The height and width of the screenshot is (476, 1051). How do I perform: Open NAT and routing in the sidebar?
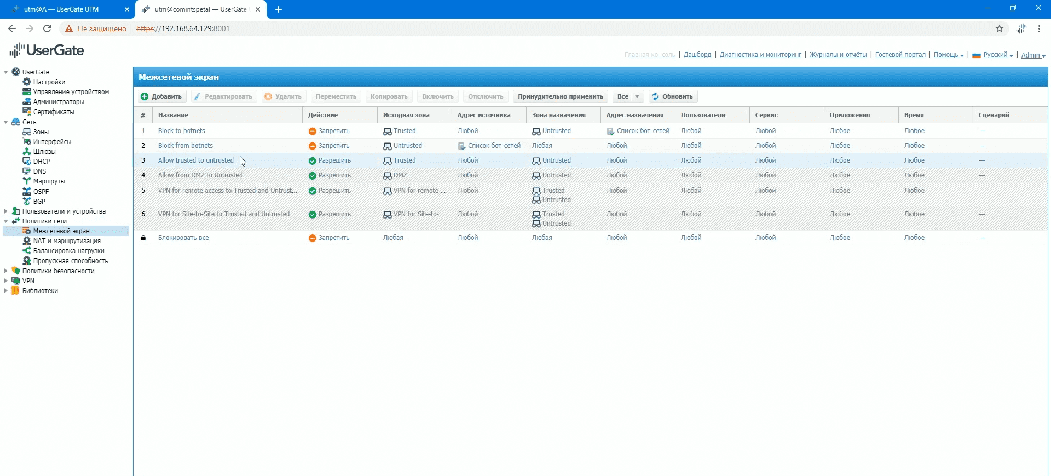(67, 241)
